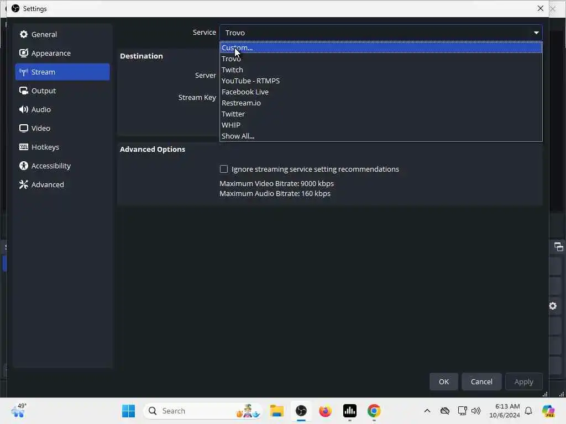Image resolution: width=566 pixels, height=424 pixels.
Task: Click the Accessibility person icon
Action: click(24, 166)
